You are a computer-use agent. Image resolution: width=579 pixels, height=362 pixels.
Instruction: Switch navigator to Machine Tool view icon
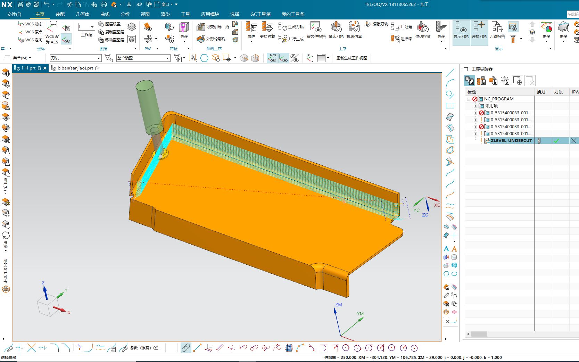[481, 81]
